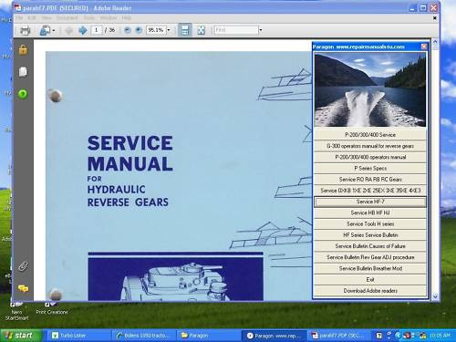Open Service OXKB 1XE 2XE manual button
Viewport: 456px width, 342px height.
click(x=370, y=191)
